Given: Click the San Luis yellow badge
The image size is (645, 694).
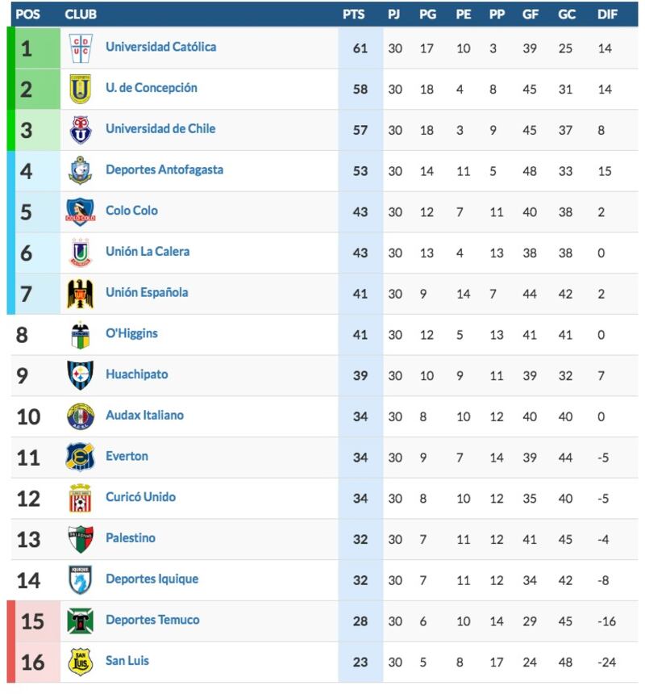Looking at the screenshot, I should click(81, 662).
